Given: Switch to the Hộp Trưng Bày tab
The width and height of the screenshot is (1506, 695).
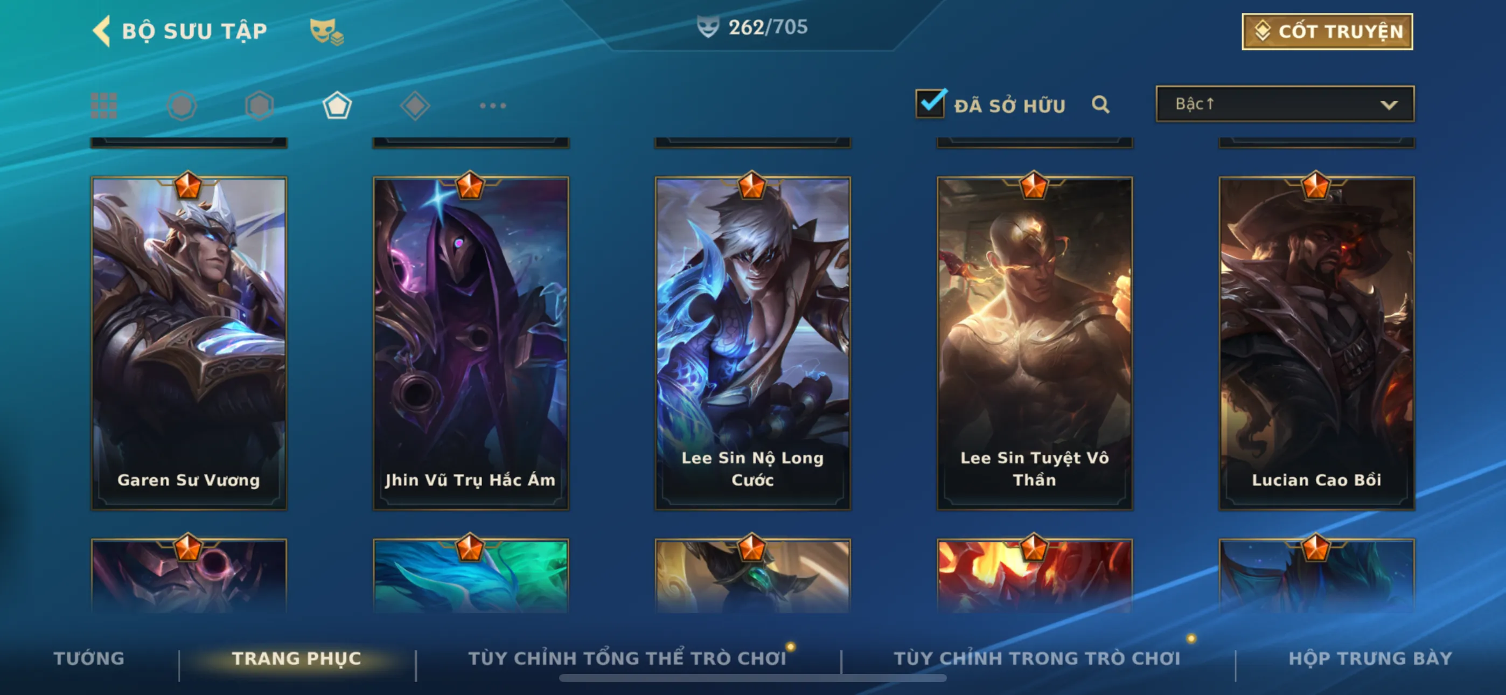Looking at the screenshot, I should click(1370, 659).
